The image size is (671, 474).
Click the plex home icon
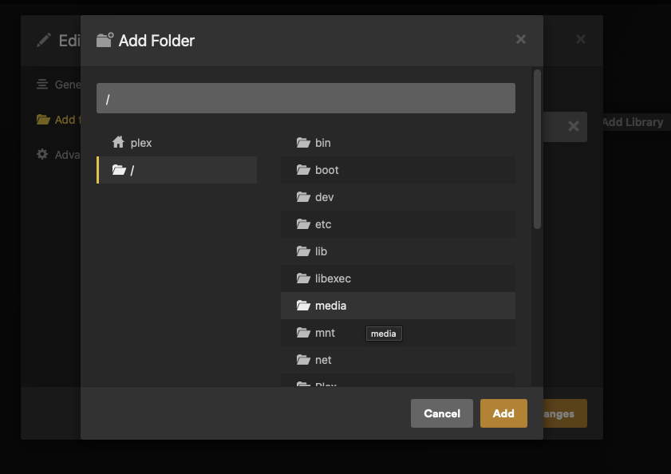[118, 142]
